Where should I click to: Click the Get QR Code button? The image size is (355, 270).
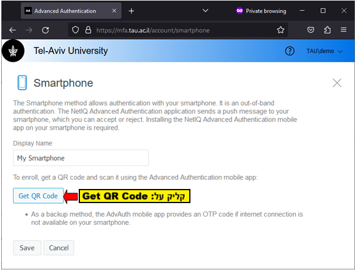tap(38, 196)
